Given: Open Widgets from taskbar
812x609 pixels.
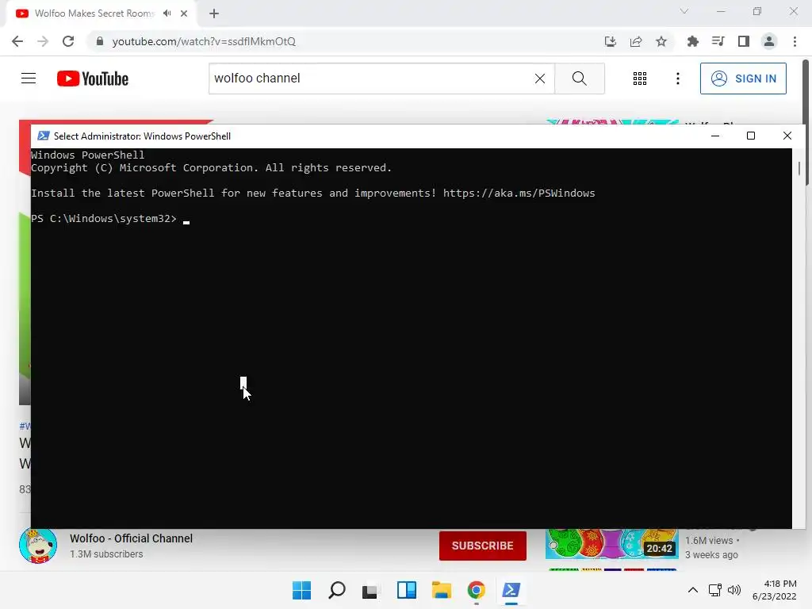Looking at the screenshot, I should [x=407, y=590].
